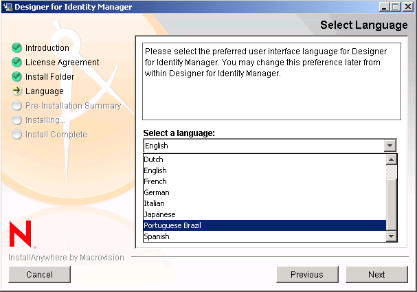Click the grey circle beside Installing...
The width and height of the screenshot is (417, 292).
[16, 120]
